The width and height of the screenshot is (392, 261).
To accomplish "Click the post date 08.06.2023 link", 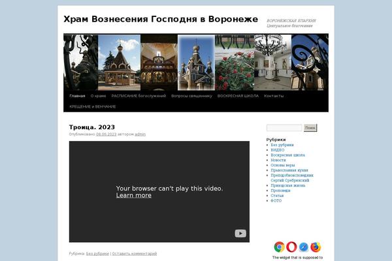I will point(106,134).
